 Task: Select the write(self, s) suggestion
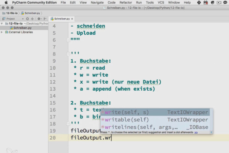[155, 112]
